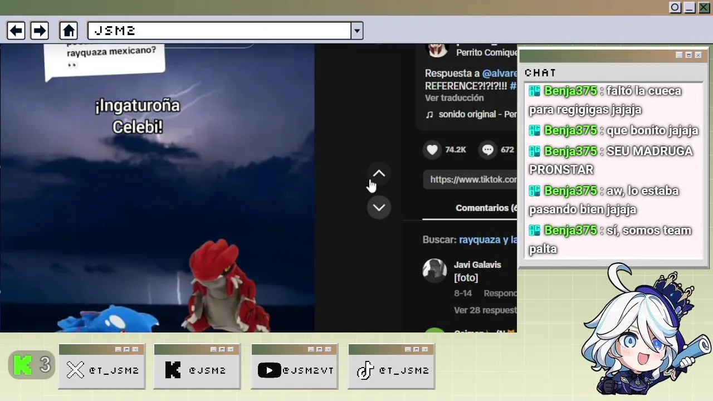This screenshot has height=401, width=713.
Task: Click the Perrito Comiquero username
Action: (487, 52)
